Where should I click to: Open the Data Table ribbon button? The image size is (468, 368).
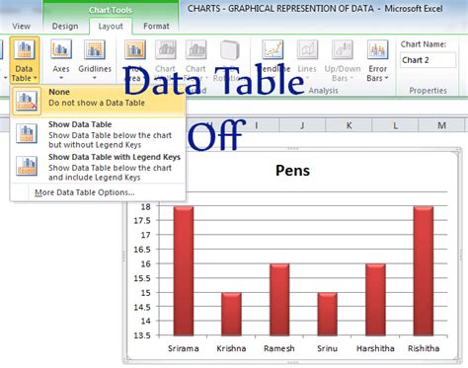pyautogui.click(x=25, y=60)
